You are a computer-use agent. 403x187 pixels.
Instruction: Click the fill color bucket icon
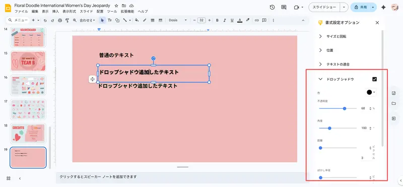137,20
